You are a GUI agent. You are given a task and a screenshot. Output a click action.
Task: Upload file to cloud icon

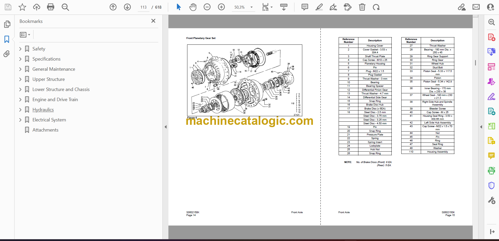click(37, 7)
